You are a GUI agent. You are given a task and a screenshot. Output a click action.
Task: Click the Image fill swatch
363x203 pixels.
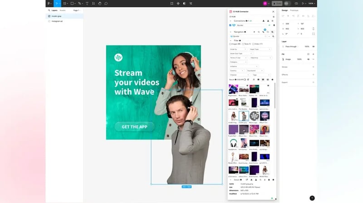tap(283, 59)
